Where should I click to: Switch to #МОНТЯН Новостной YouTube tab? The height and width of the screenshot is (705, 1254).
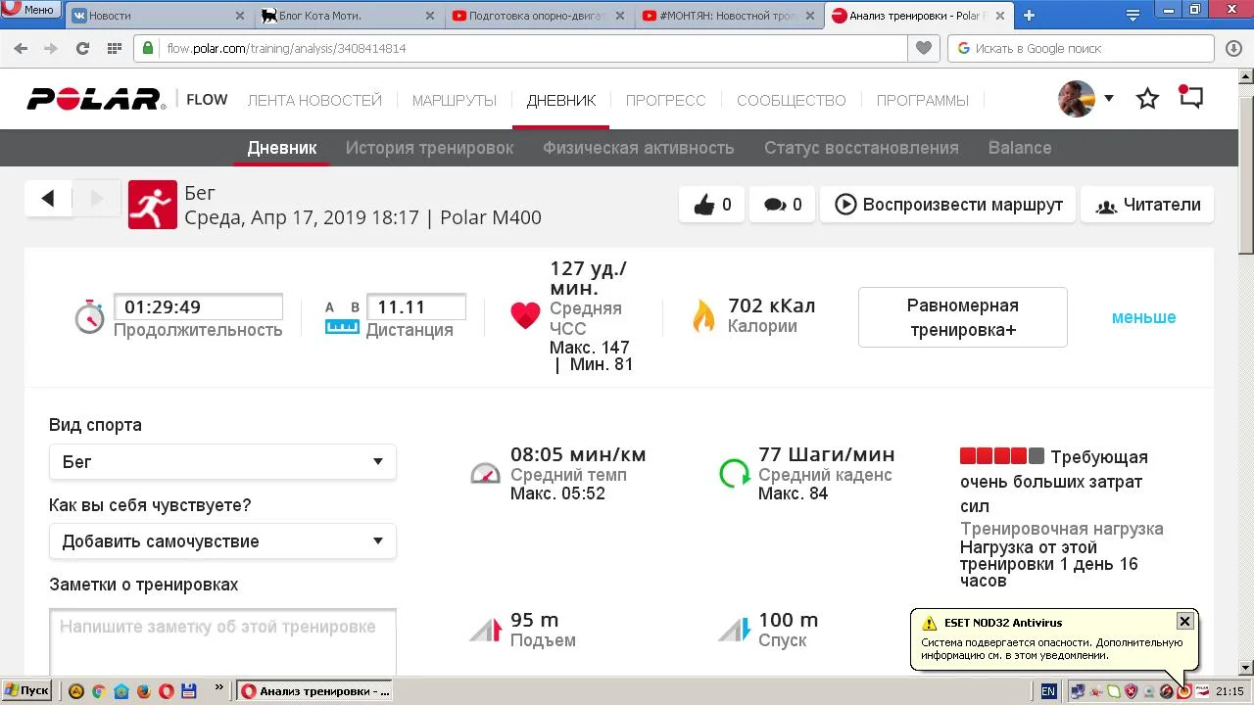(x=729, y=16)
